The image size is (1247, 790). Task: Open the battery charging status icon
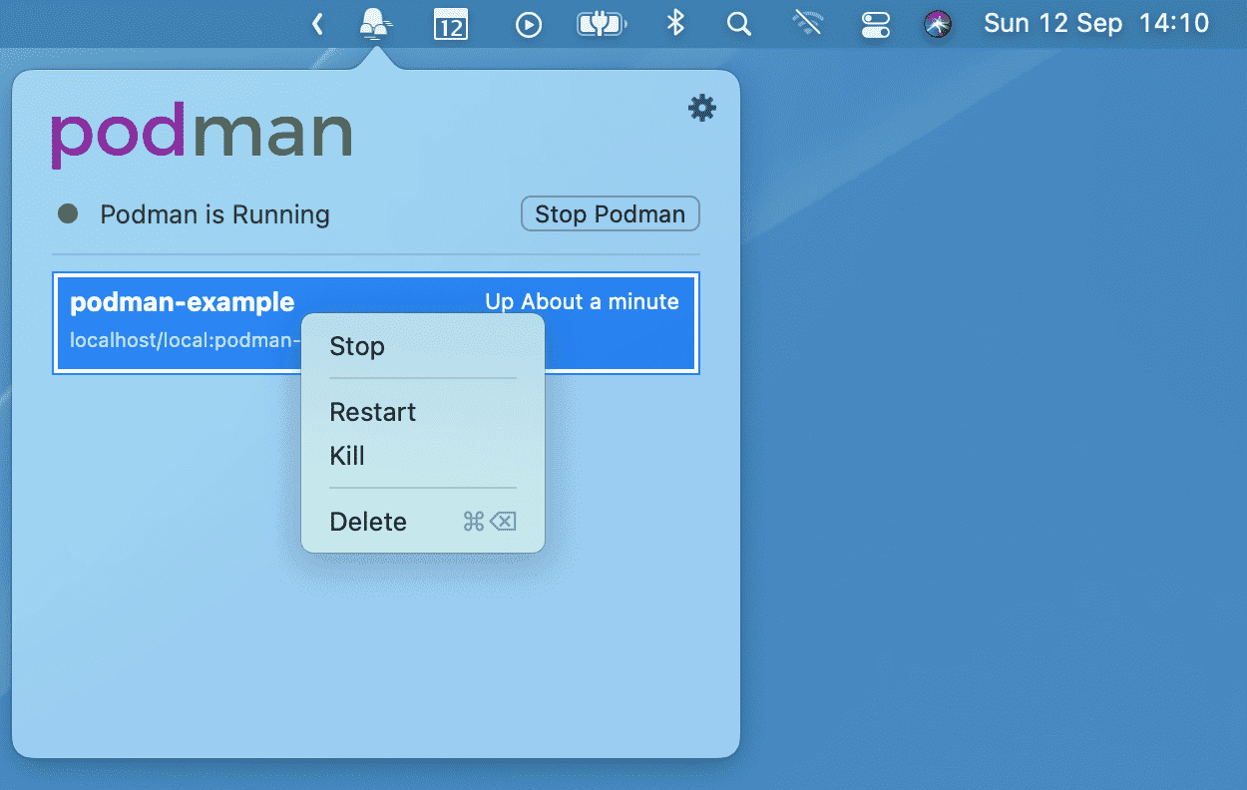click(x=601, y=24)
